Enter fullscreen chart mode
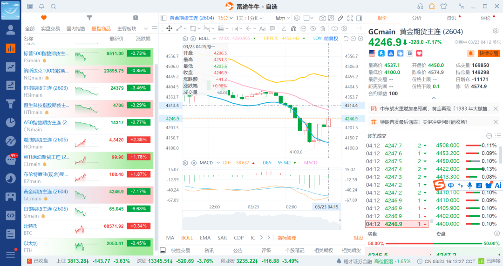503x266 pixels. point(350,18)
